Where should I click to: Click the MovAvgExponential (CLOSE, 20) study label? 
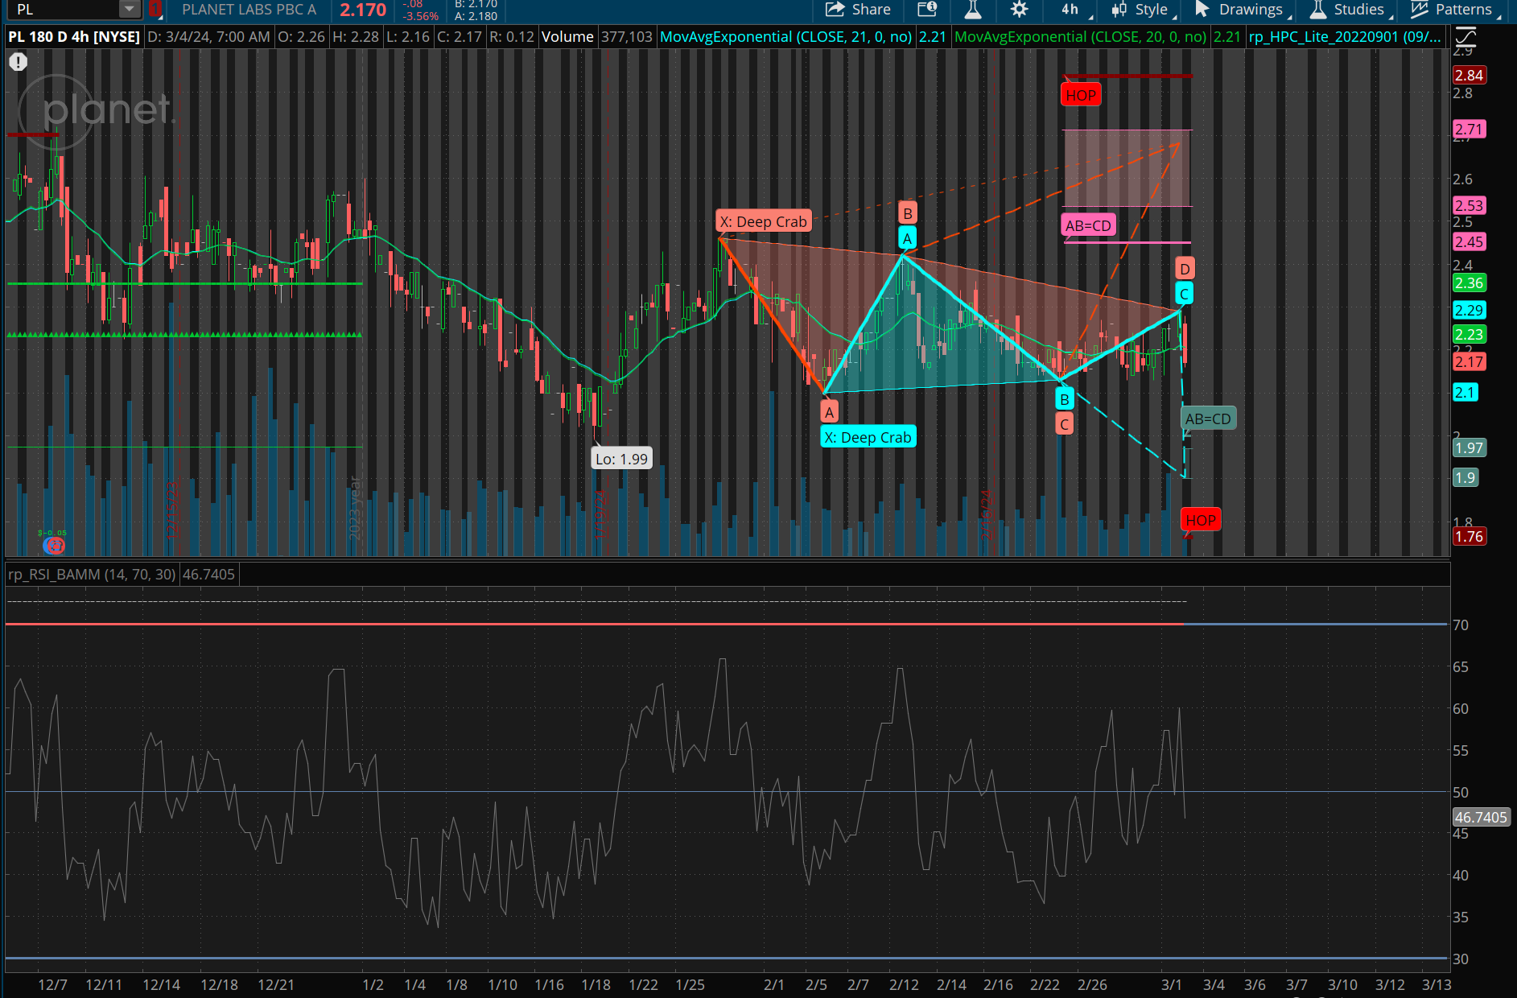1080,37
